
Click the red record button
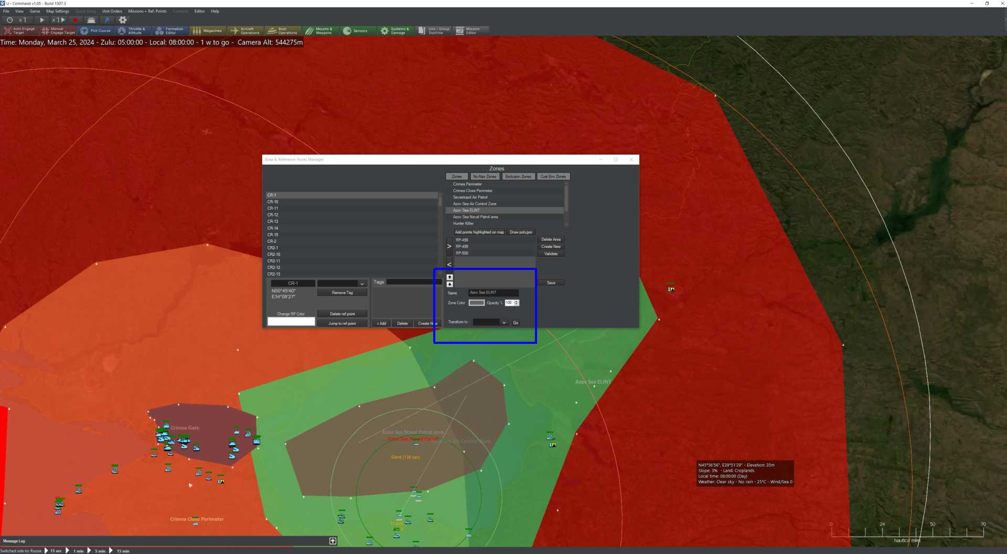(x=75, y=20)
